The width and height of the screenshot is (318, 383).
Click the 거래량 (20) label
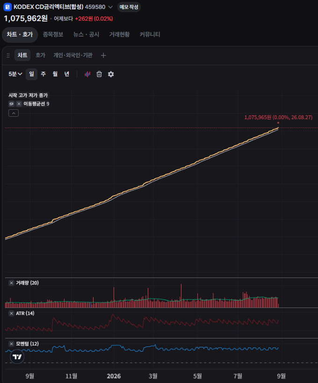pyautogui.click(x=27, y=283)
